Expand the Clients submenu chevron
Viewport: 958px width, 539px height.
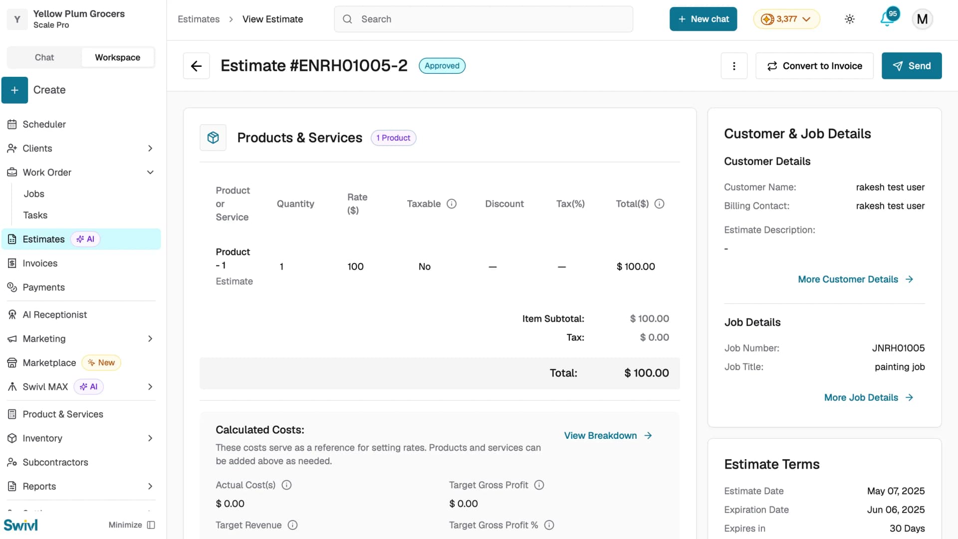point(150,148)
